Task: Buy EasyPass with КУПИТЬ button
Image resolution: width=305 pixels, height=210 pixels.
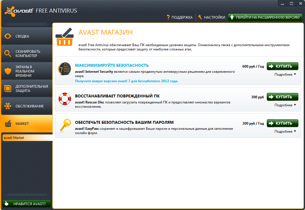Action: pos(283,123)
